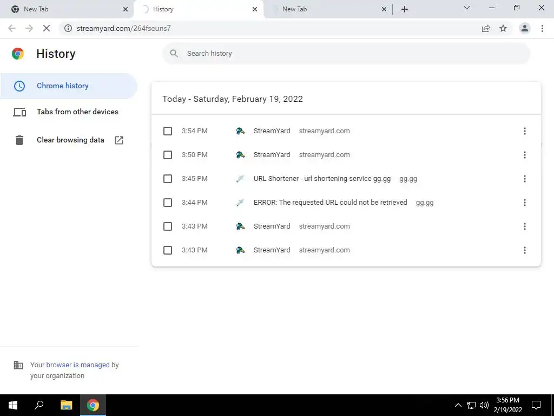Share this page icon in address bar
The image size is (554, 416).
click(x=486, y=28)
